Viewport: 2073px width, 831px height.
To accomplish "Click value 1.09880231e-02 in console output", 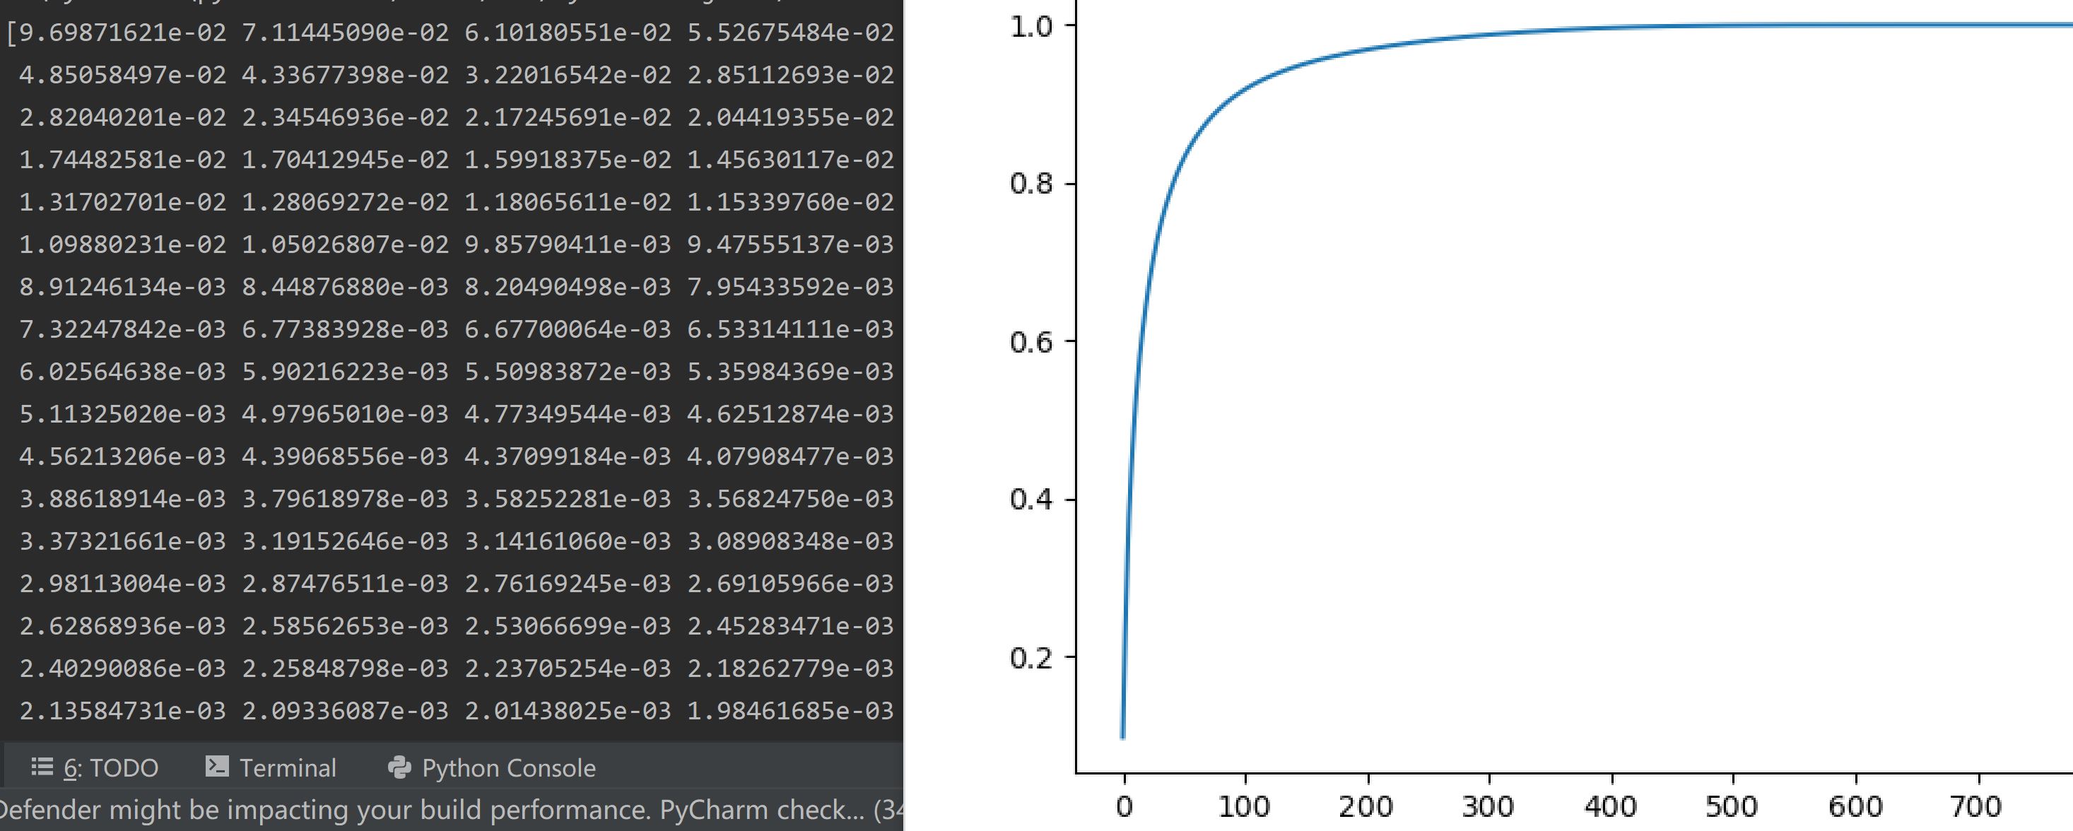I will pyautogui.click(x=122, y=244).
